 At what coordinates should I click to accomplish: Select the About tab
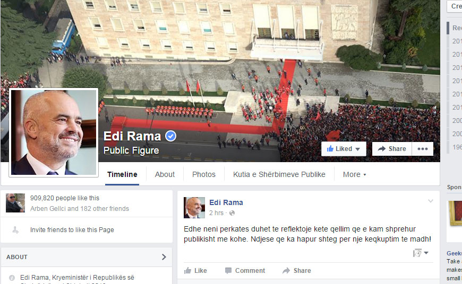pos(165,175)
